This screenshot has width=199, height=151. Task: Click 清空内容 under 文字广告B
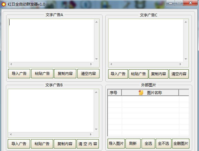(88, 144)
